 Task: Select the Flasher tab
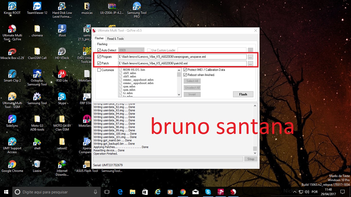[99, 38]
